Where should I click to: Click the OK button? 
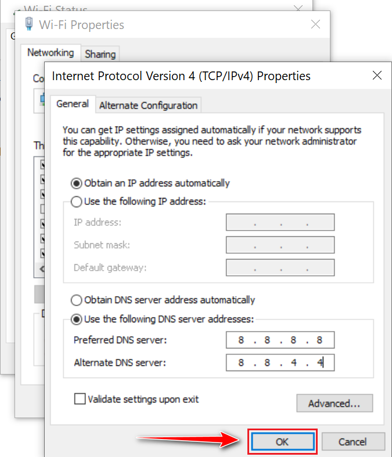[282, 442]
